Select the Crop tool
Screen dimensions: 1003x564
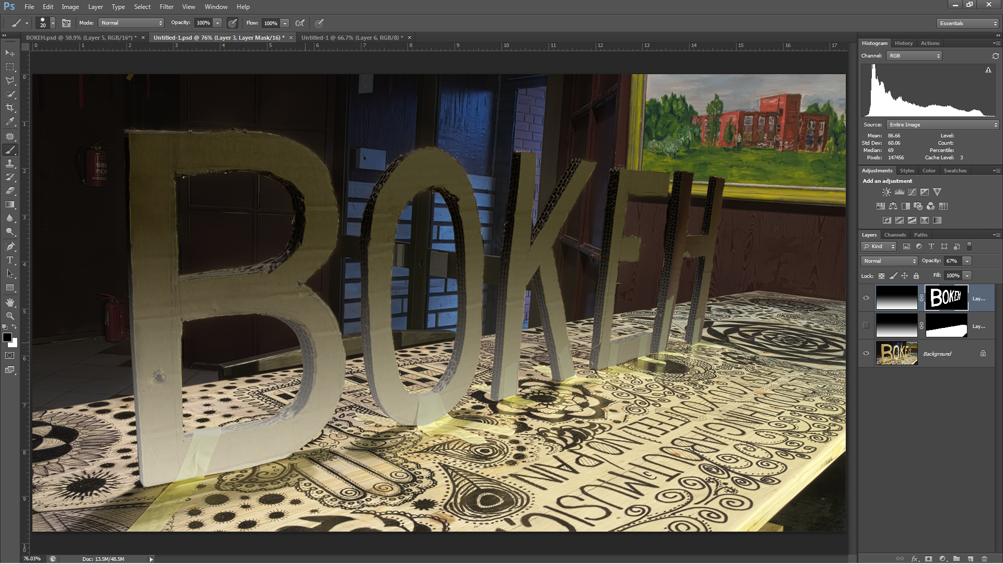pyautogui.click(x=10, y=108)
